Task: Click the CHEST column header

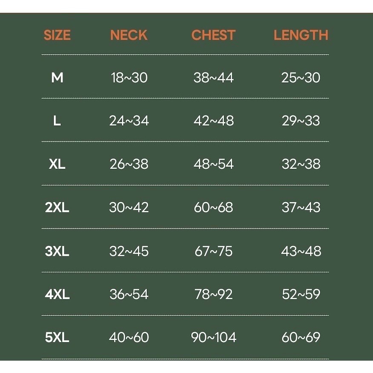Action: tap(213, 35)
